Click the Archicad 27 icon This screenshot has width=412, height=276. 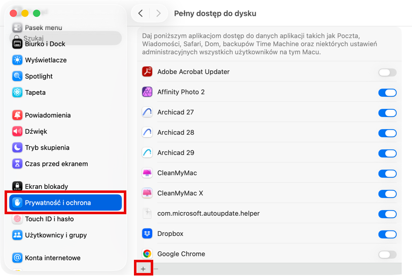(x=147, y=112)
